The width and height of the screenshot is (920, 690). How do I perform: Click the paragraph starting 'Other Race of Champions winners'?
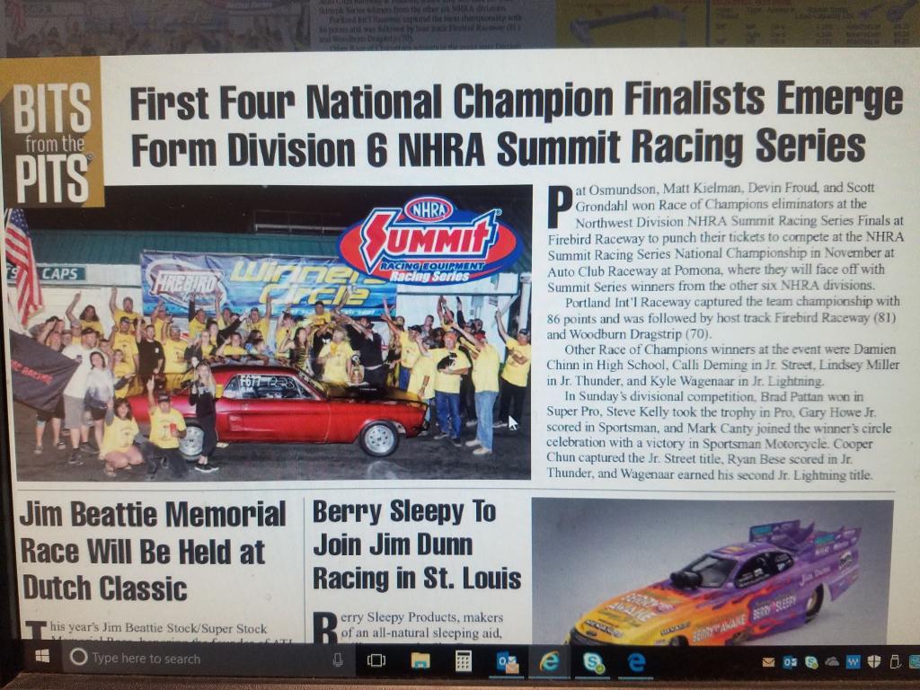pos(723,365)
